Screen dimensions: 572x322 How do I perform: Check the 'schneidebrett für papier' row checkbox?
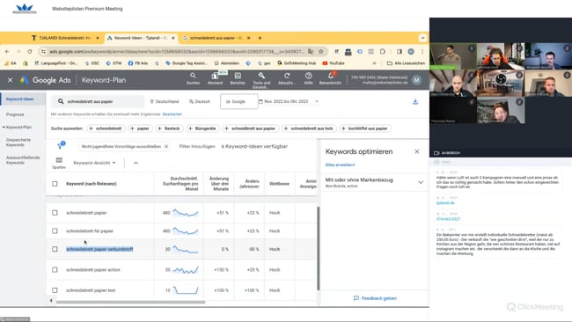[x=55, y=231]
